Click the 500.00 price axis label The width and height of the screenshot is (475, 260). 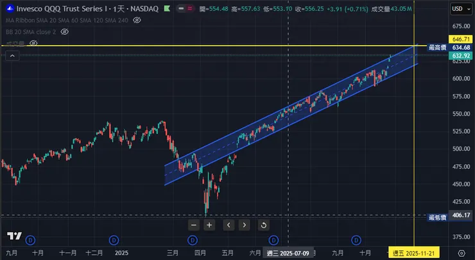pyautogui.click(x=461, y=149)
